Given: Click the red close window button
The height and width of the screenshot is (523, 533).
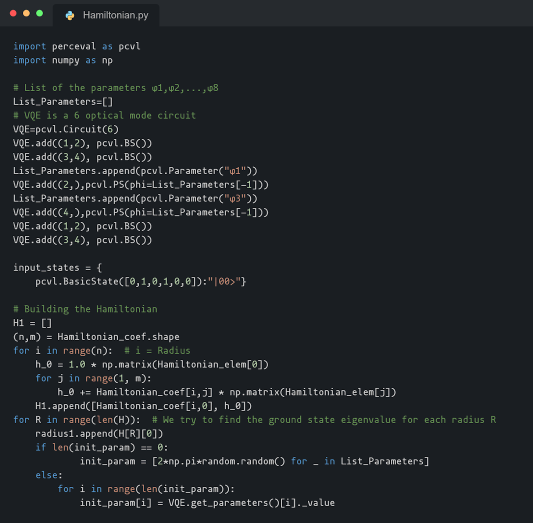Looking at the screenshot, I should pyautogui.click(x=13, y=13).
